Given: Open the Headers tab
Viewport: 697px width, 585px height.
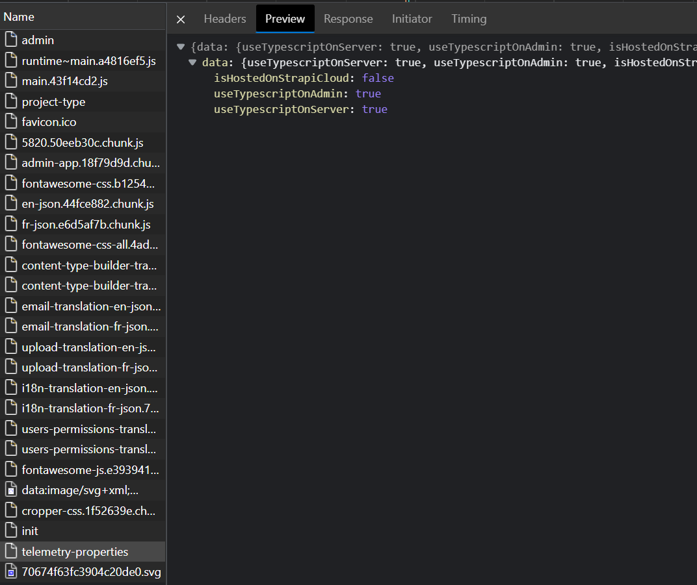Looking at the screenshot, I should pos(224,19).
